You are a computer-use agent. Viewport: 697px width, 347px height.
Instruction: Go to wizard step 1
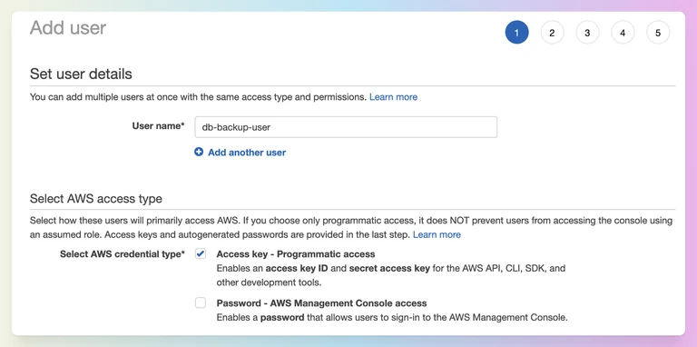click(516, 33)
